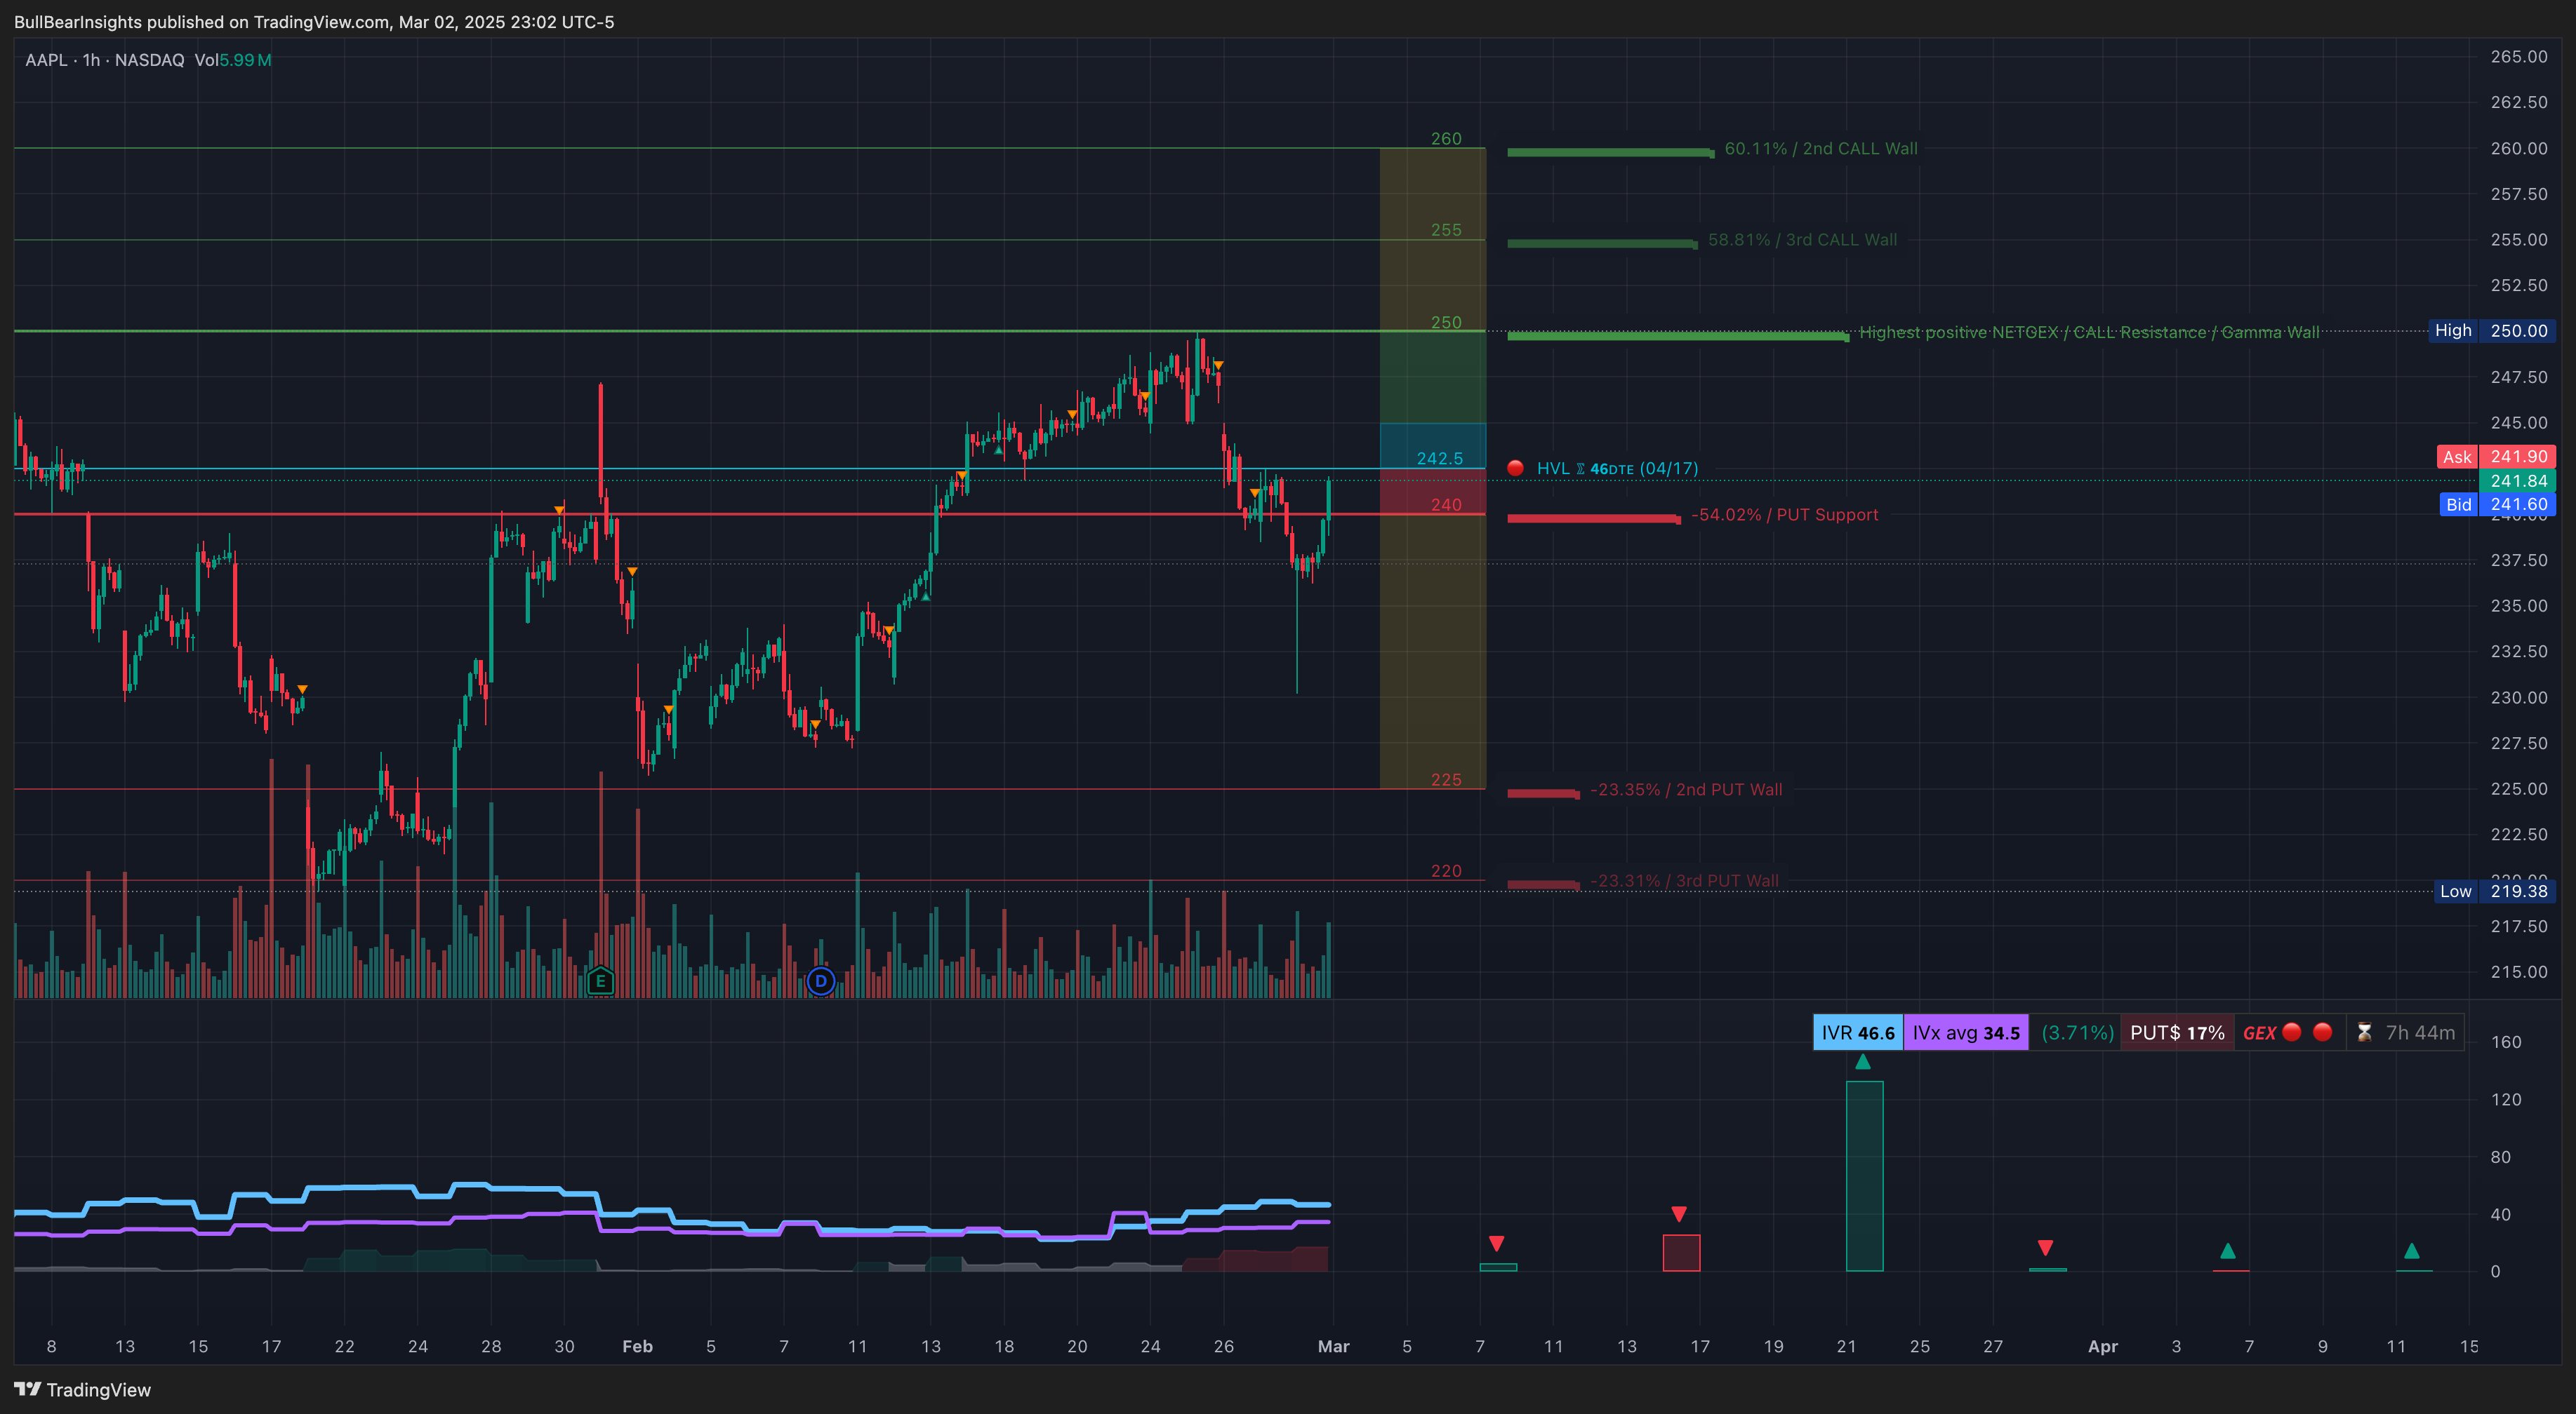Click the '-54.02% / PUT Support' label
The height and width of the screenshot is (1414, 2576).
click(x=1784, y=515)
